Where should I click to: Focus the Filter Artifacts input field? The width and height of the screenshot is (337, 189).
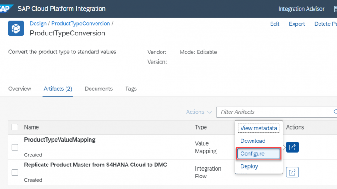coord(272,112)
